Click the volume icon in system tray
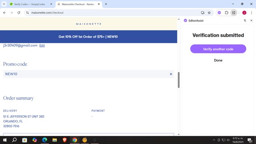256x144 pixels. pos(228,140)
